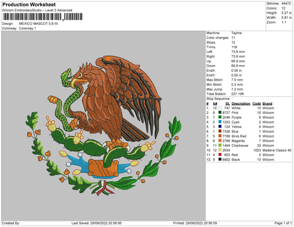The width and height of the screenshot is (294, 227).
Task: Select the navy swatch for thread 124
Action: coord(220,127)
